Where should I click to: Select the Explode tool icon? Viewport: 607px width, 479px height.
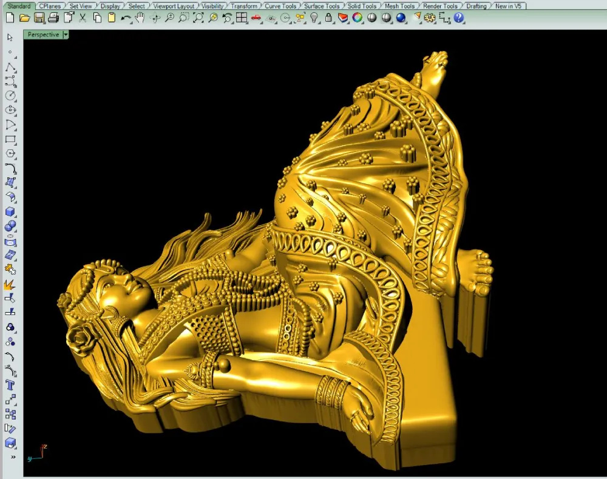point(10,285)
